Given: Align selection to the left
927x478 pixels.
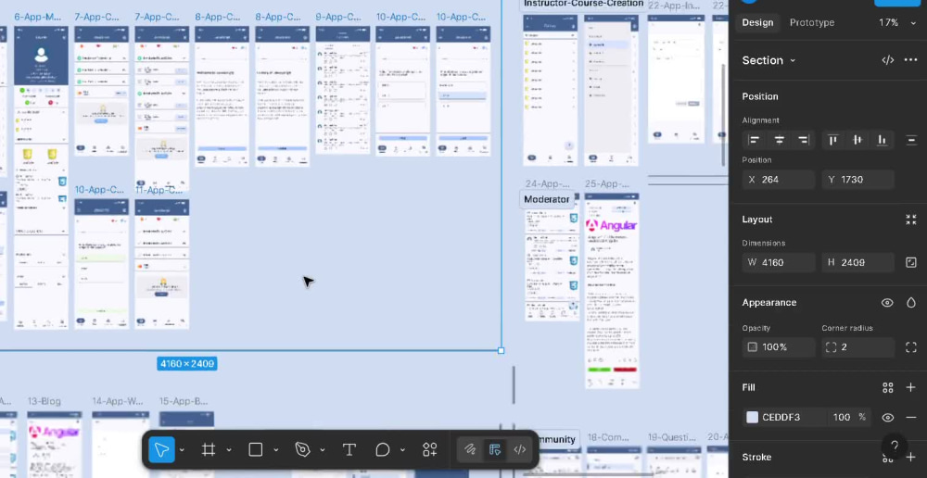Looking at the screenshot, I should (754, 140).
